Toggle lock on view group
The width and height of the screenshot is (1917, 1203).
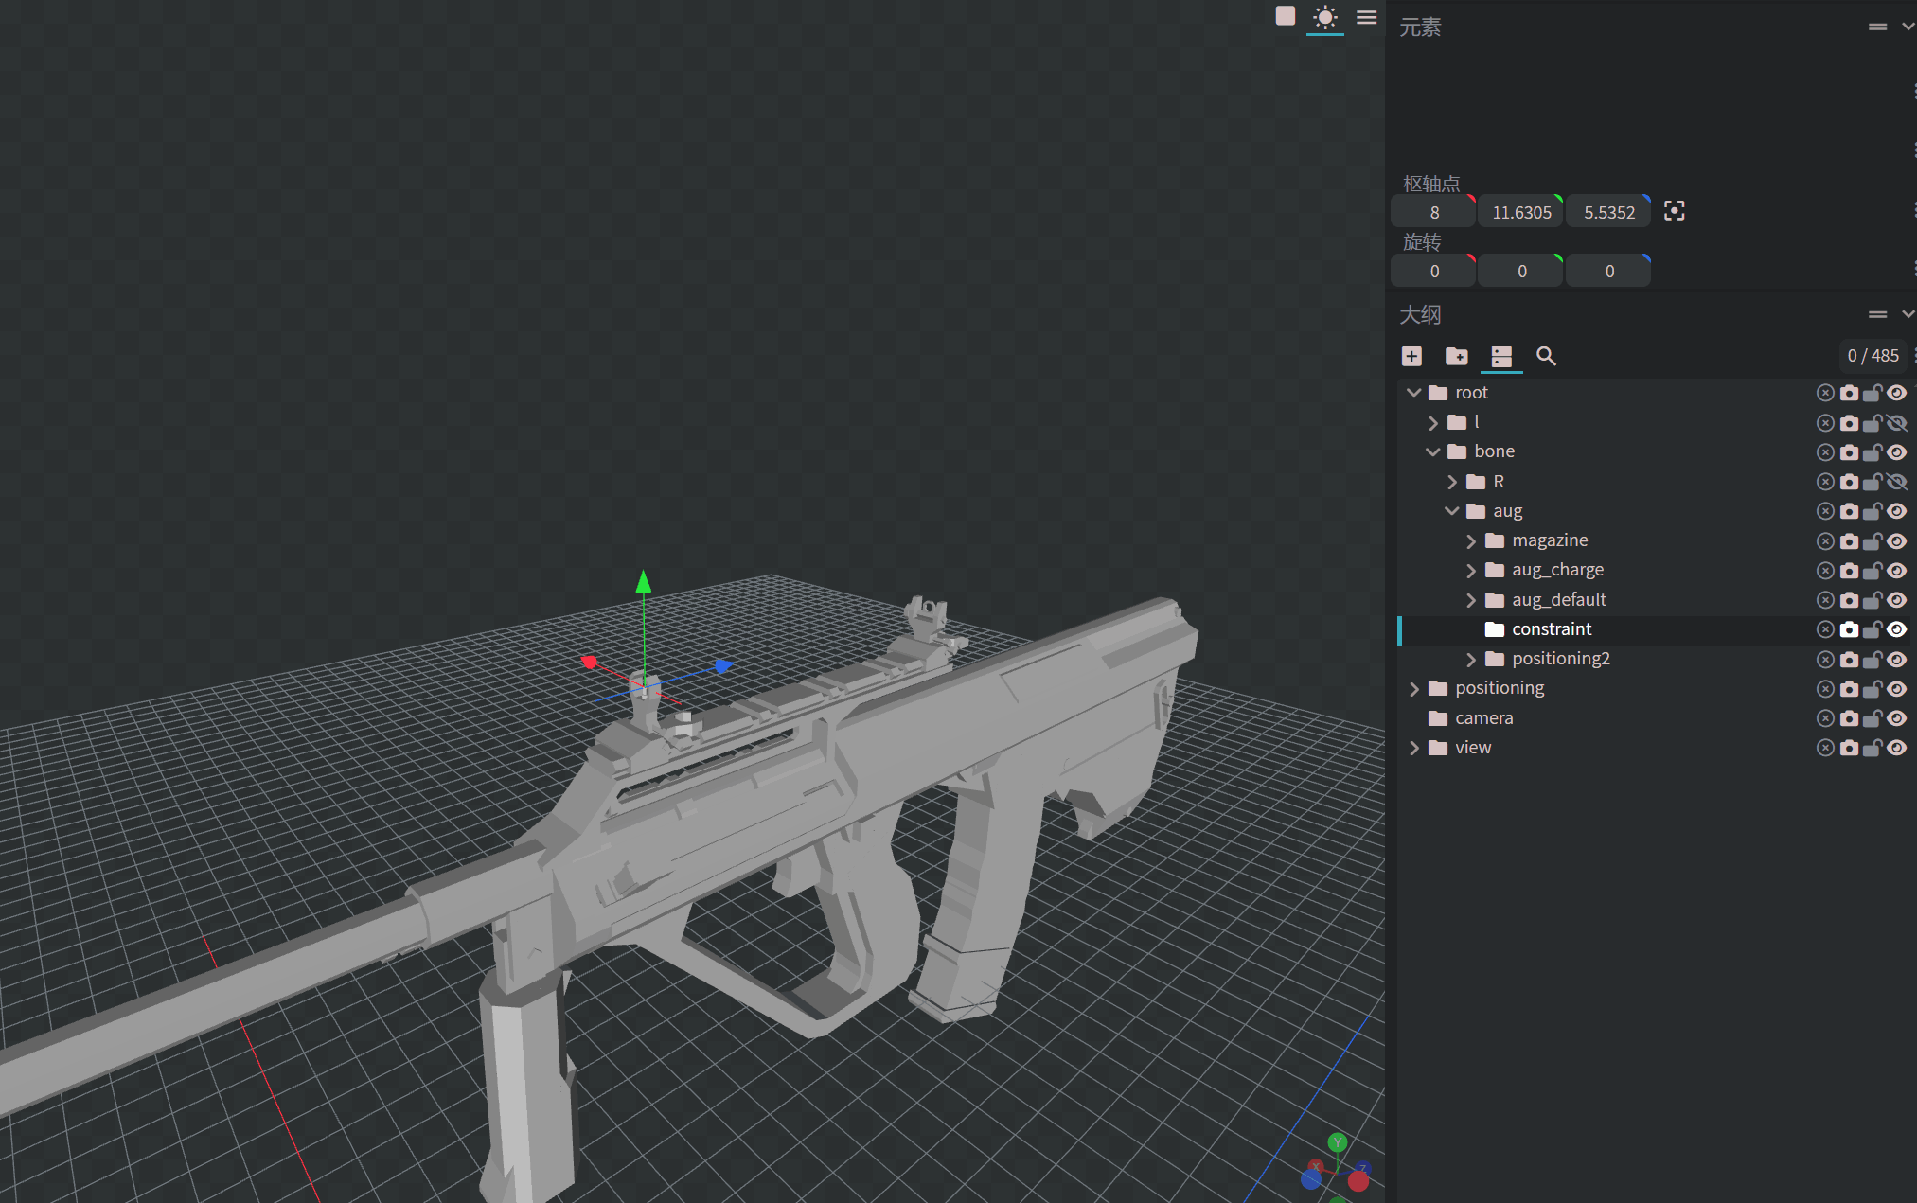[x=1873, y=748]
